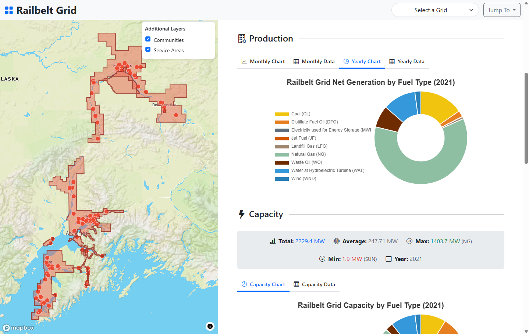The width and height of the screenshot is (529, 334).
Task: Click the Capacity lightning bolt icon
Action: [x=242, y=214]
